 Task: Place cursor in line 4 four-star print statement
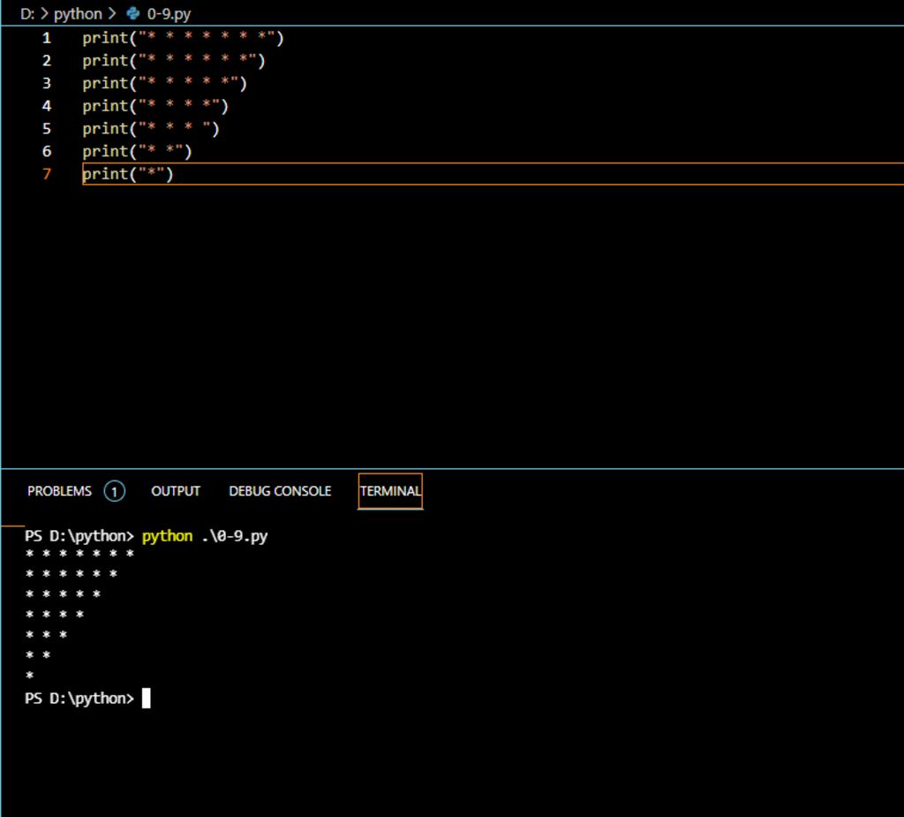pos(155,106)
